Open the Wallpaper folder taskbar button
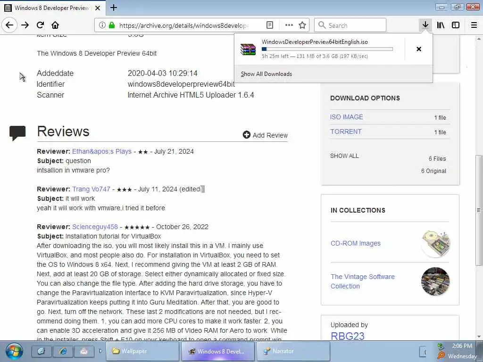The width and height of the screenshot is (483, 362). (x=142, y=351)
